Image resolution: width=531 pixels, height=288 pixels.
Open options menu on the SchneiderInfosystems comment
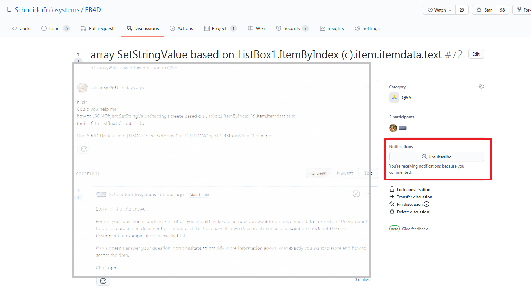point(368,194)
